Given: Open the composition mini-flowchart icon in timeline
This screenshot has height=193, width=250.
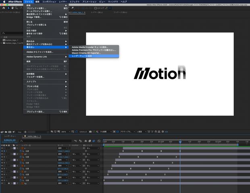Looking at the screenshot, I should pos(75,141).
